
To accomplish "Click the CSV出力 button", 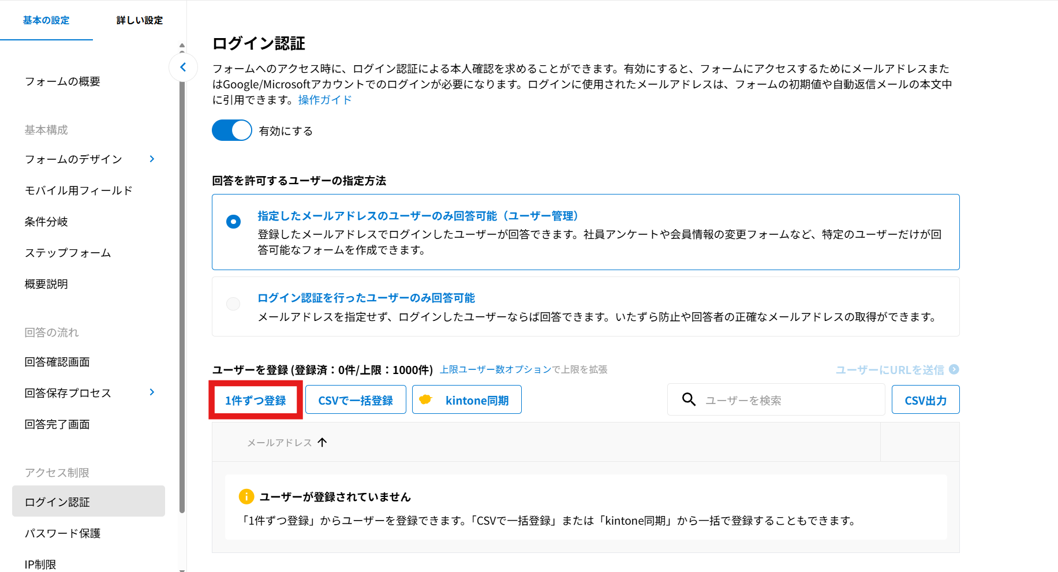I will (925, 400).
